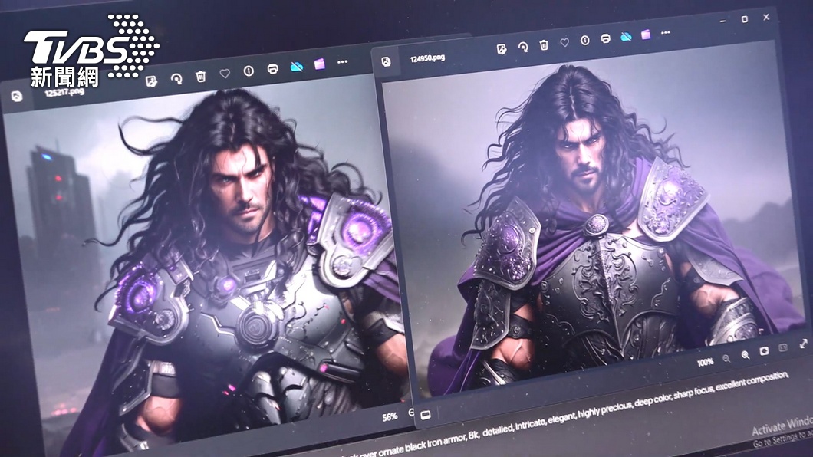Fit 124950.png image to window

tap(764, 351)
